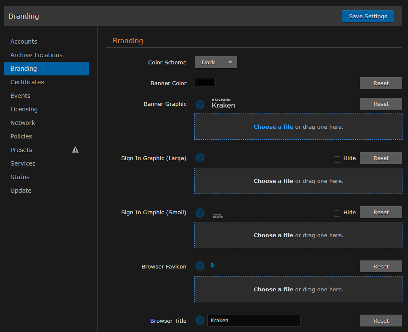Open Certificates in the sidebar
This screenshot has width=408, height=332.
27,82
